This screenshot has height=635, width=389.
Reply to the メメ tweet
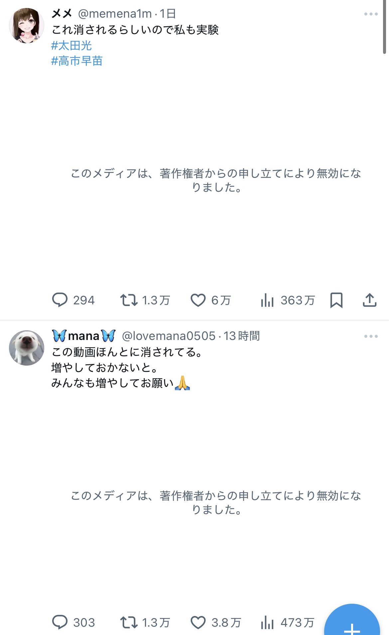pos(60,300)
